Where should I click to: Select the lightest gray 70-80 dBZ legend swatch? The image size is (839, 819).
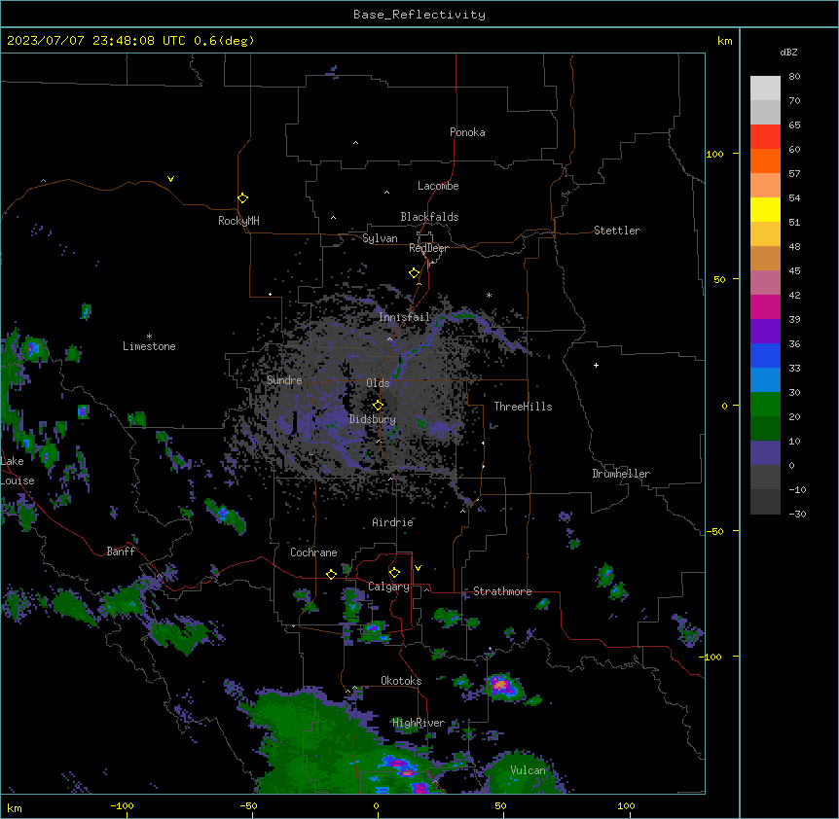765,89
